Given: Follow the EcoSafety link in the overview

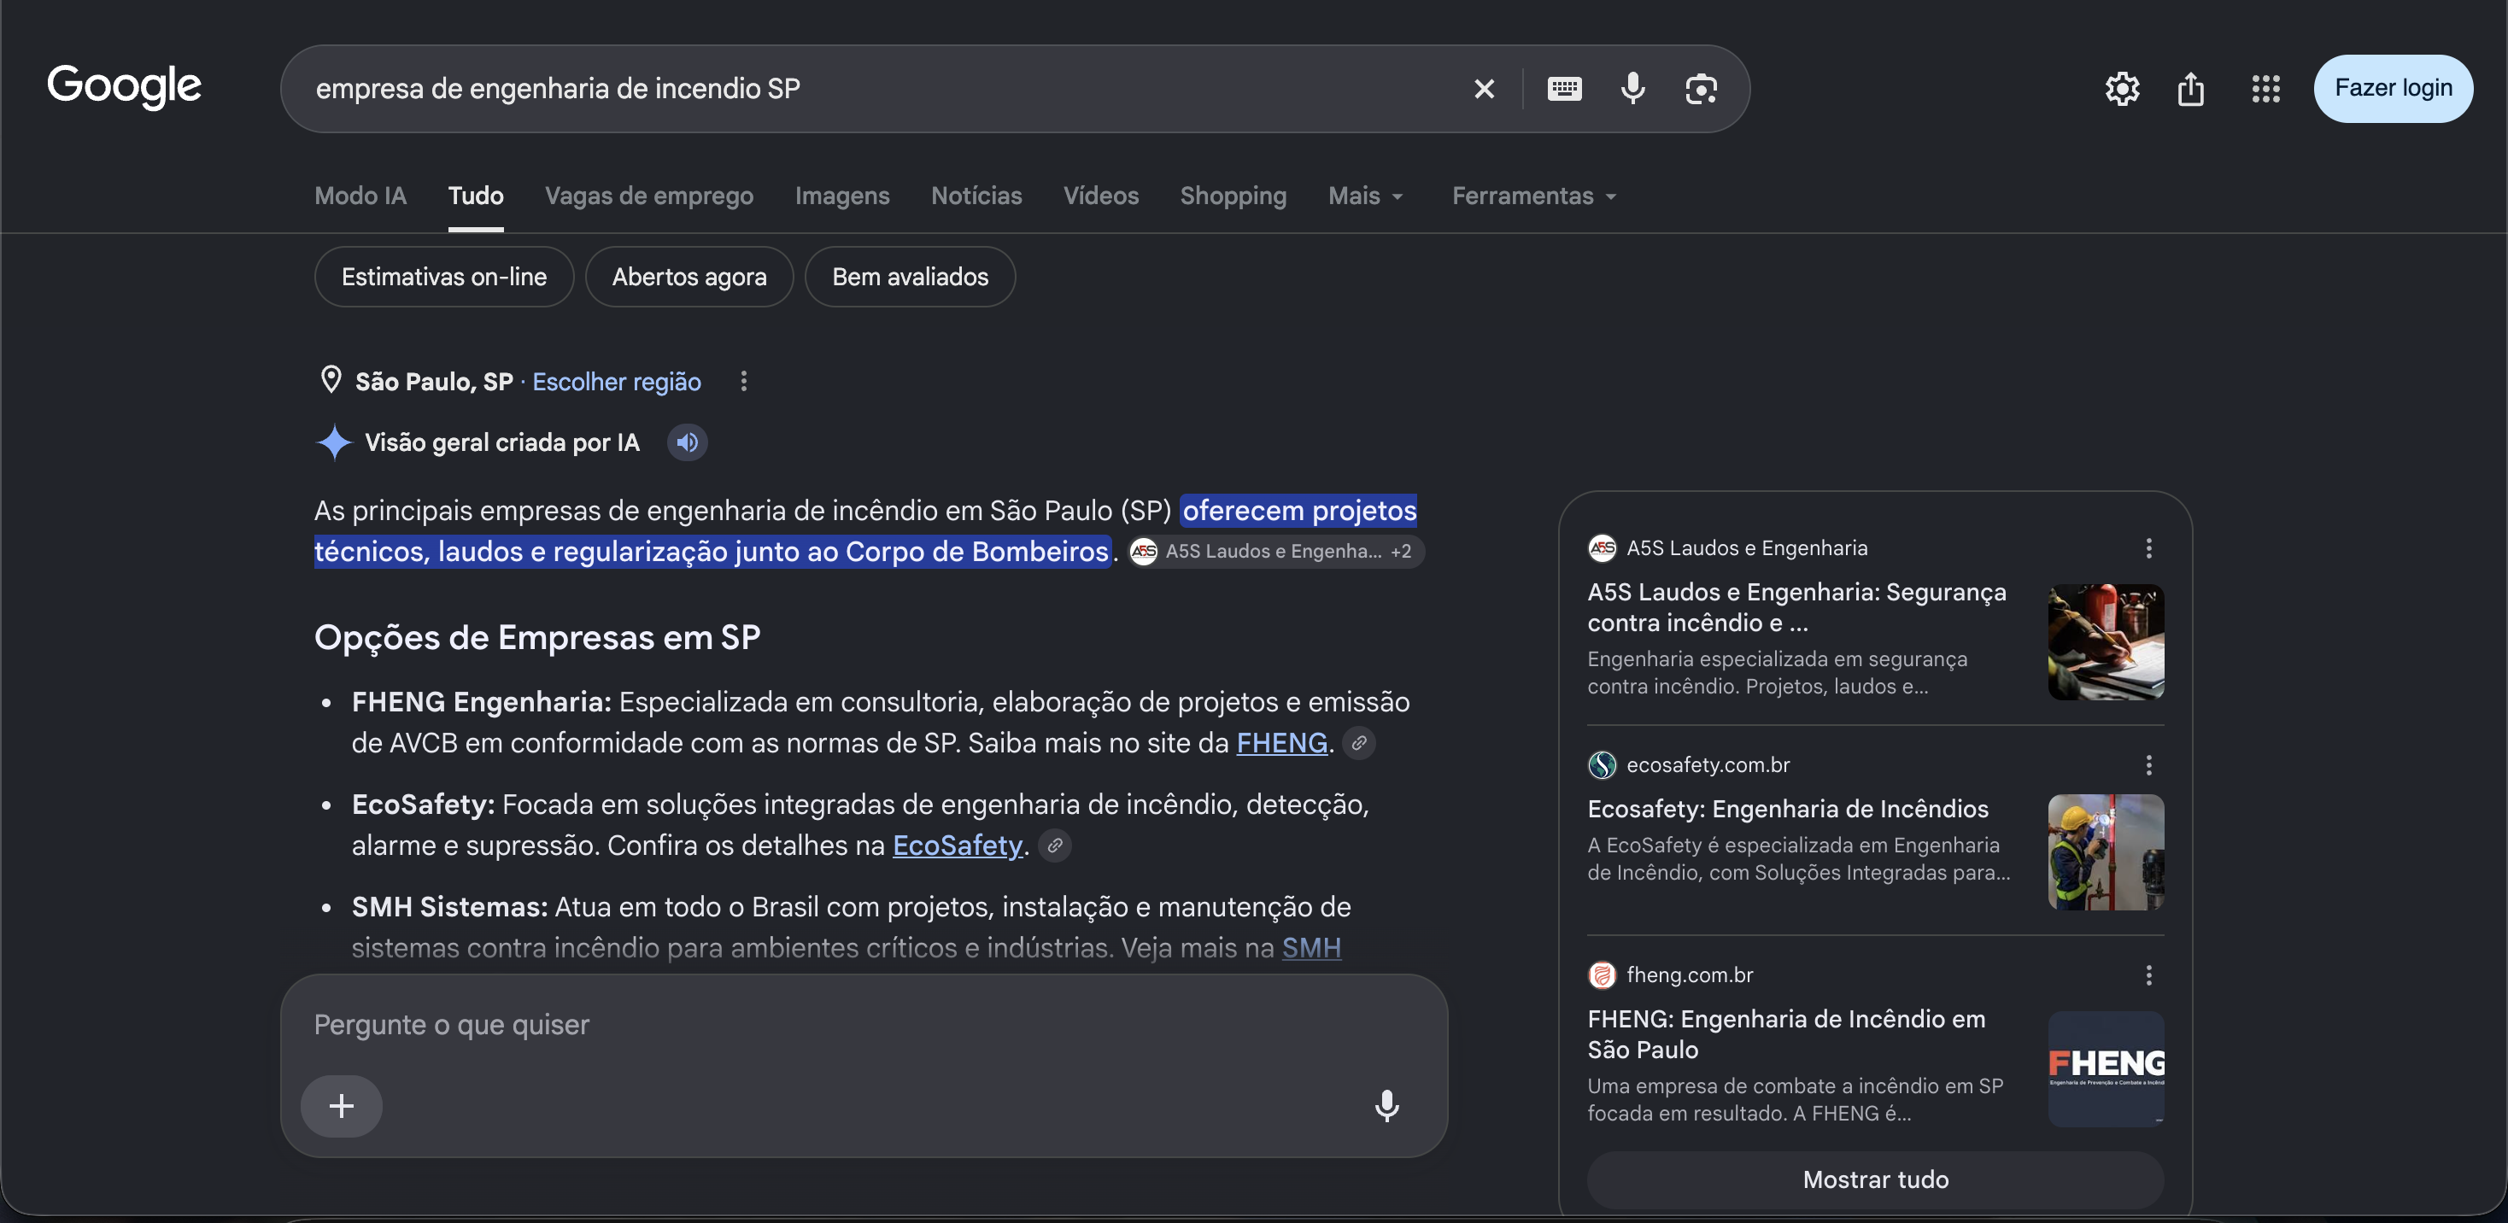Looking at the screenshot, I should click(x=958, y=846).
